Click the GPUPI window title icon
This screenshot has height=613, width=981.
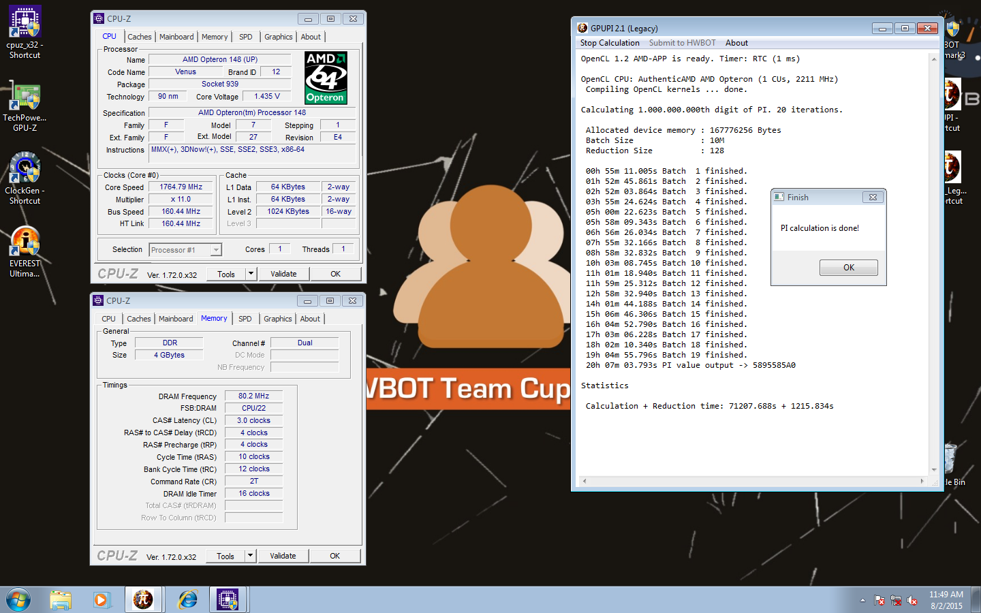pos(582,28)
